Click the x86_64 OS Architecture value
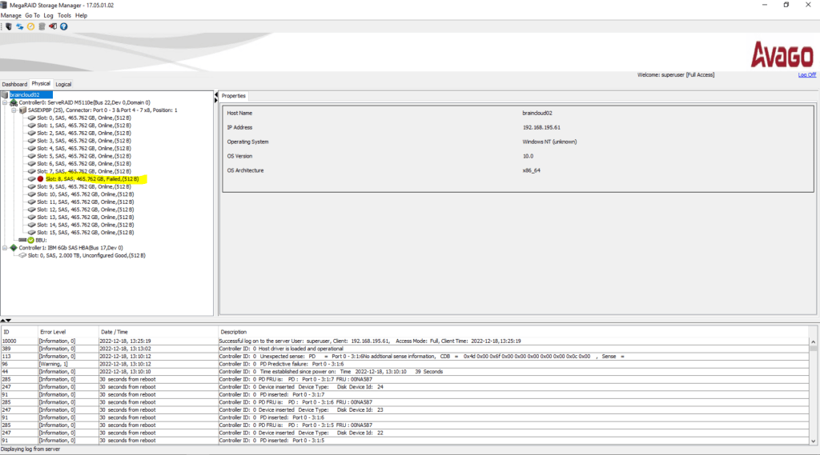The height and width of the screenshot is (455, 820). click(531, 171)
